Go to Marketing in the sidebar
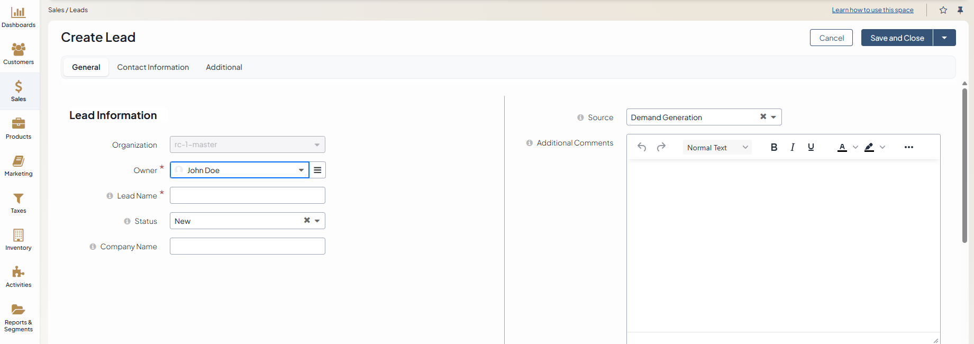 tap(19, 166)
